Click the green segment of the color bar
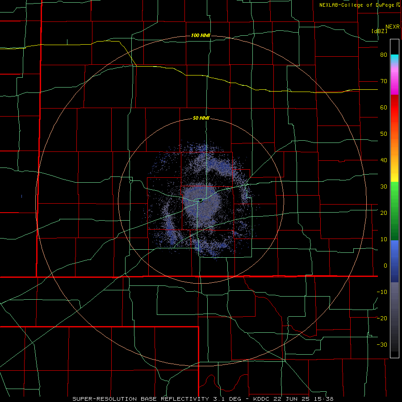 394,211
